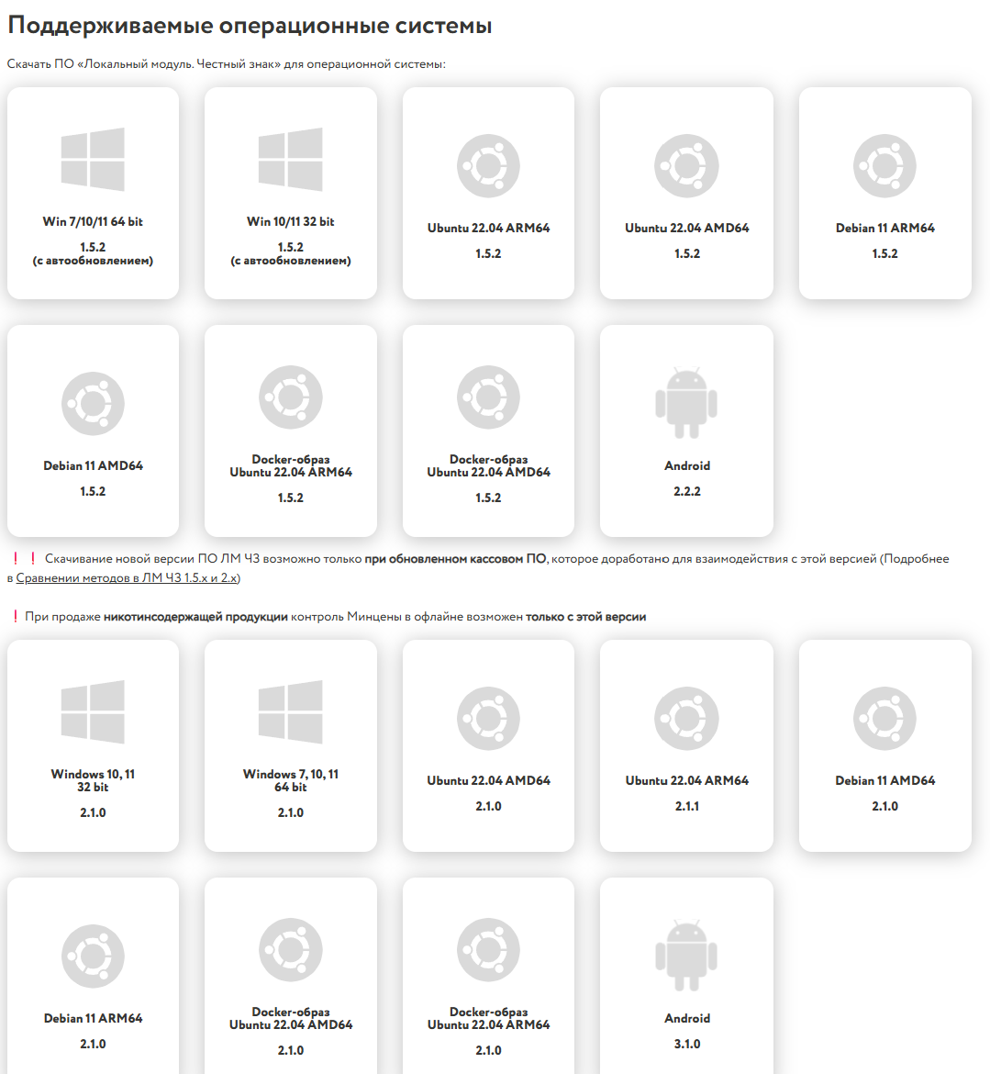Click the Windows logo for Windows 7, 10, 11 64 bit 2.1.0
This screenshot has height=1074, width=990.
(x=290, y=711)
